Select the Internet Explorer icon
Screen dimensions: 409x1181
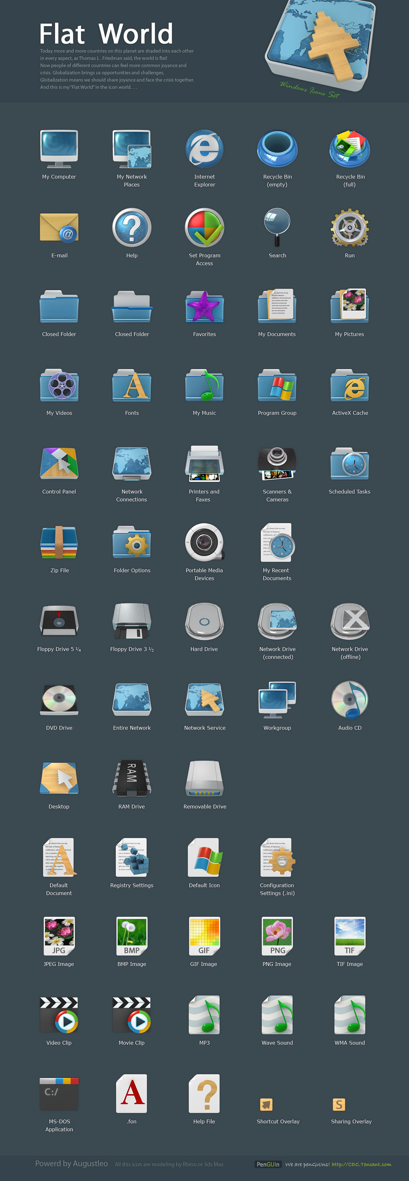(204, 149)
